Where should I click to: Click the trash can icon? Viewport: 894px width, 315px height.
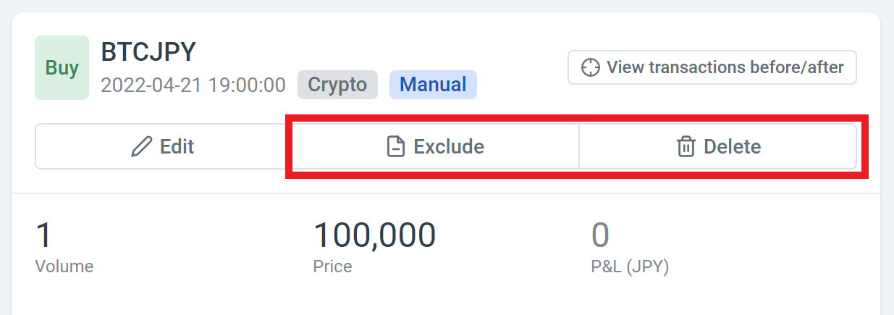[x=685, y=147]
